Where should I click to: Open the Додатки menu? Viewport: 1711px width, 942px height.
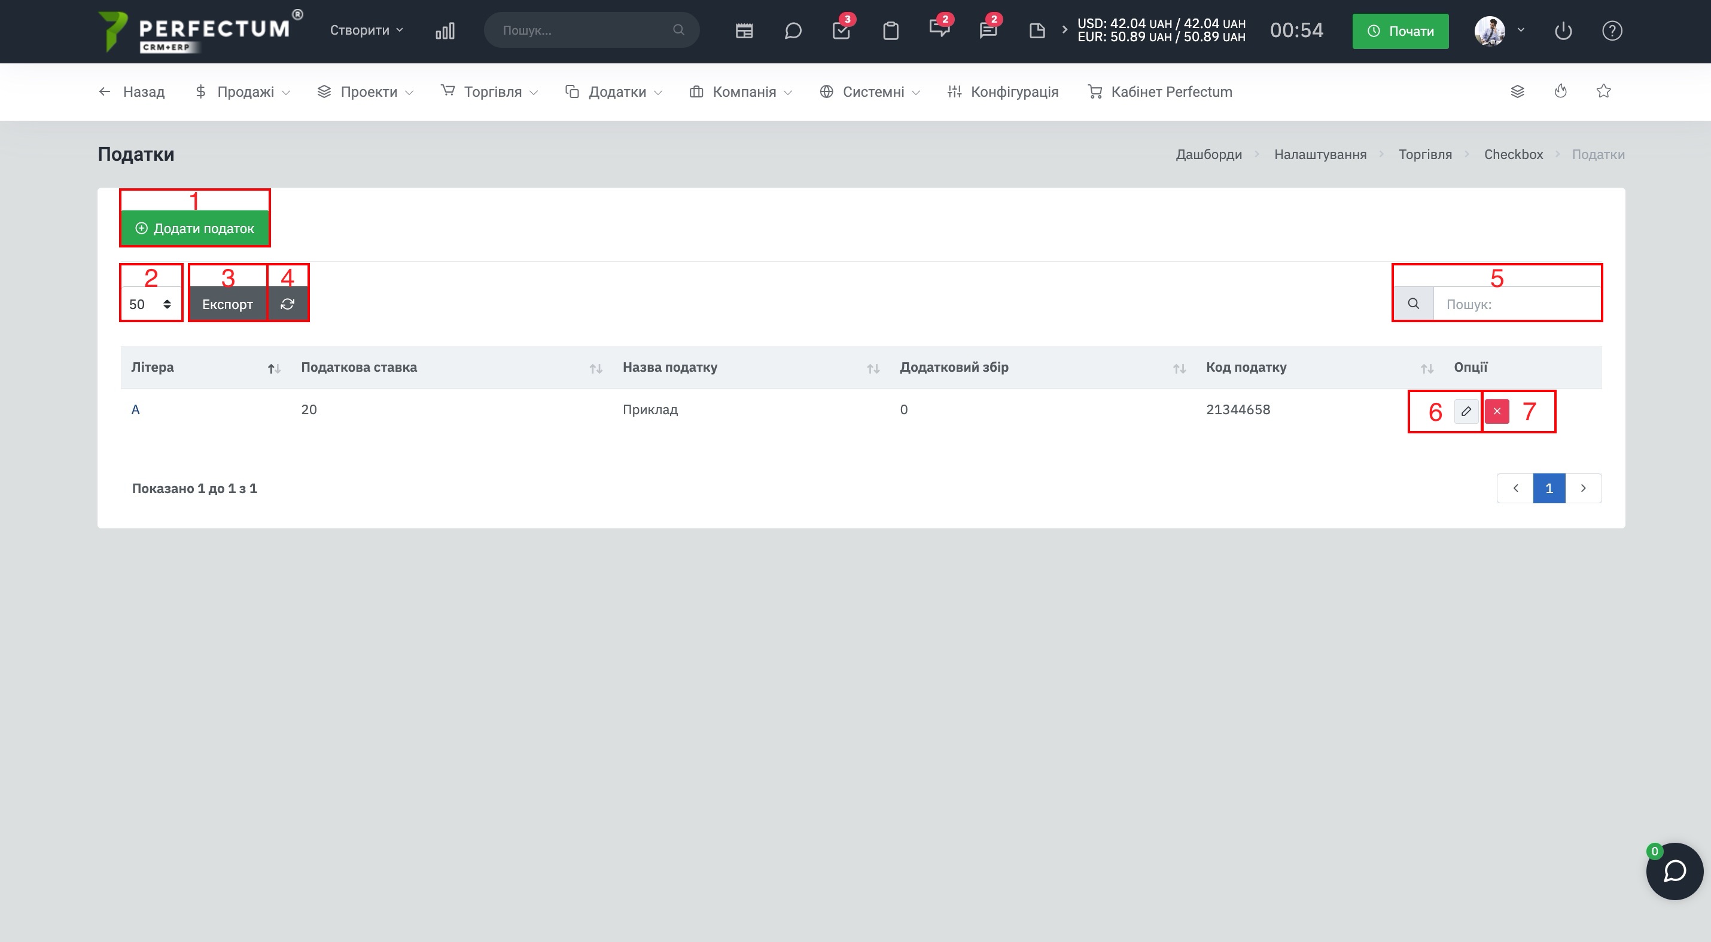click(614, 91)
